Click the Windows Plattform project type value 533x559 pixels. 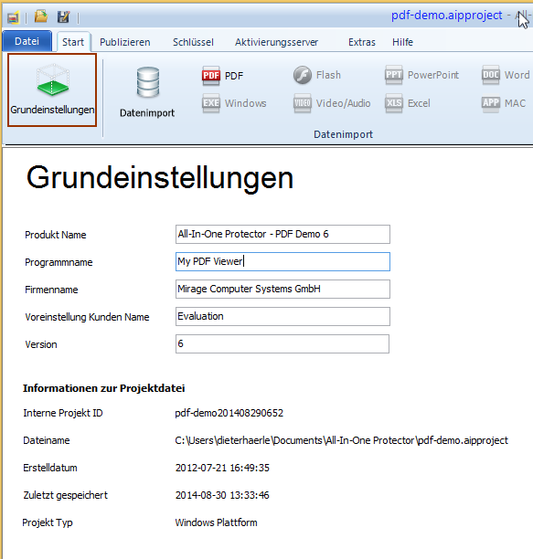[x=216, y=522]
